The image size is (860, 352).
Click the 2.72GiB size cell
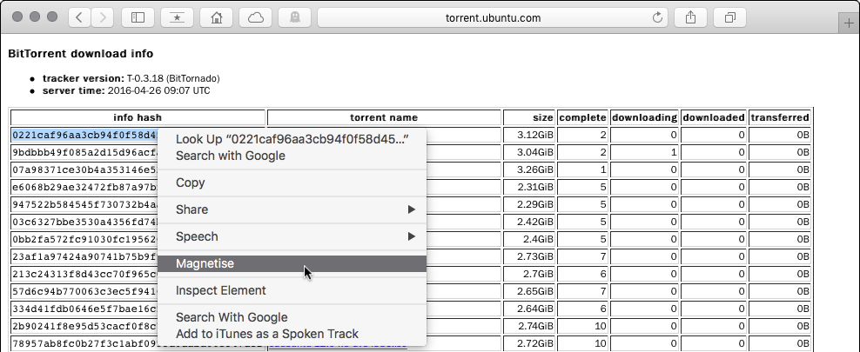click(529, 344)
